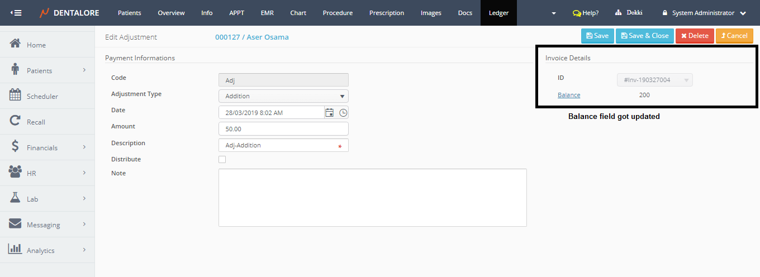Click the calendar icon in Date field
Screen dimensions: 760x277
(x=330, y=113)
